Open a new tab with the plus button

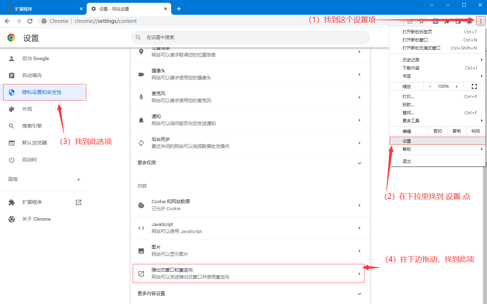click(x=179, y=9)
